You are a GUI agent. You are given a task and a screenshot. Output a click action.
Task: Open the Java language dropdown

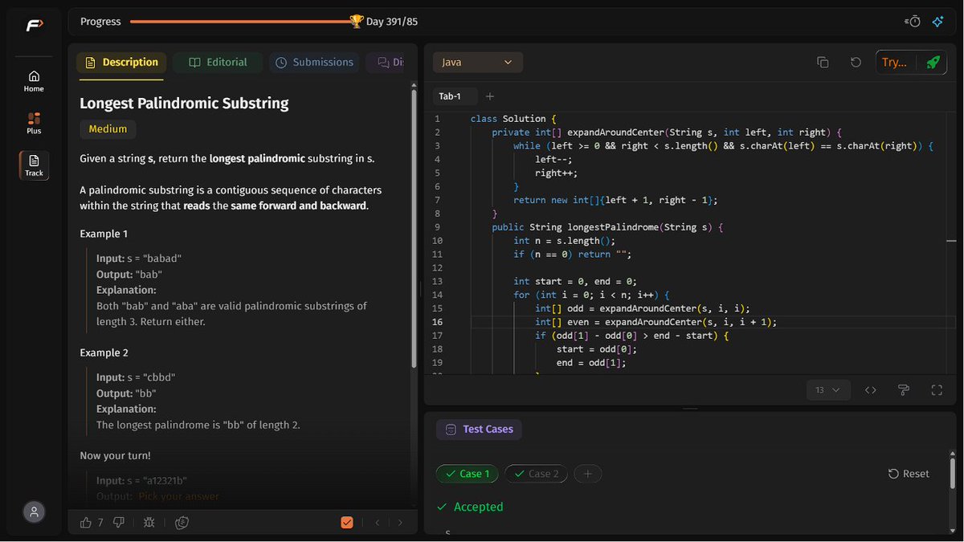click(x=478, y=62)
